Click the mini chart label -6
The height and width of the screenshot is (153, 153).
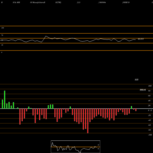[98, 149]
